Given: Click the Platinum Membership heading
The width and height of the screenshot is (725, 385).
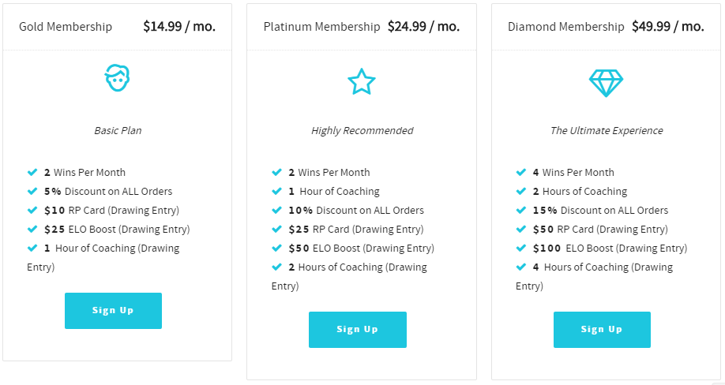Looking at the screenshot, I should tap(321, 27).
